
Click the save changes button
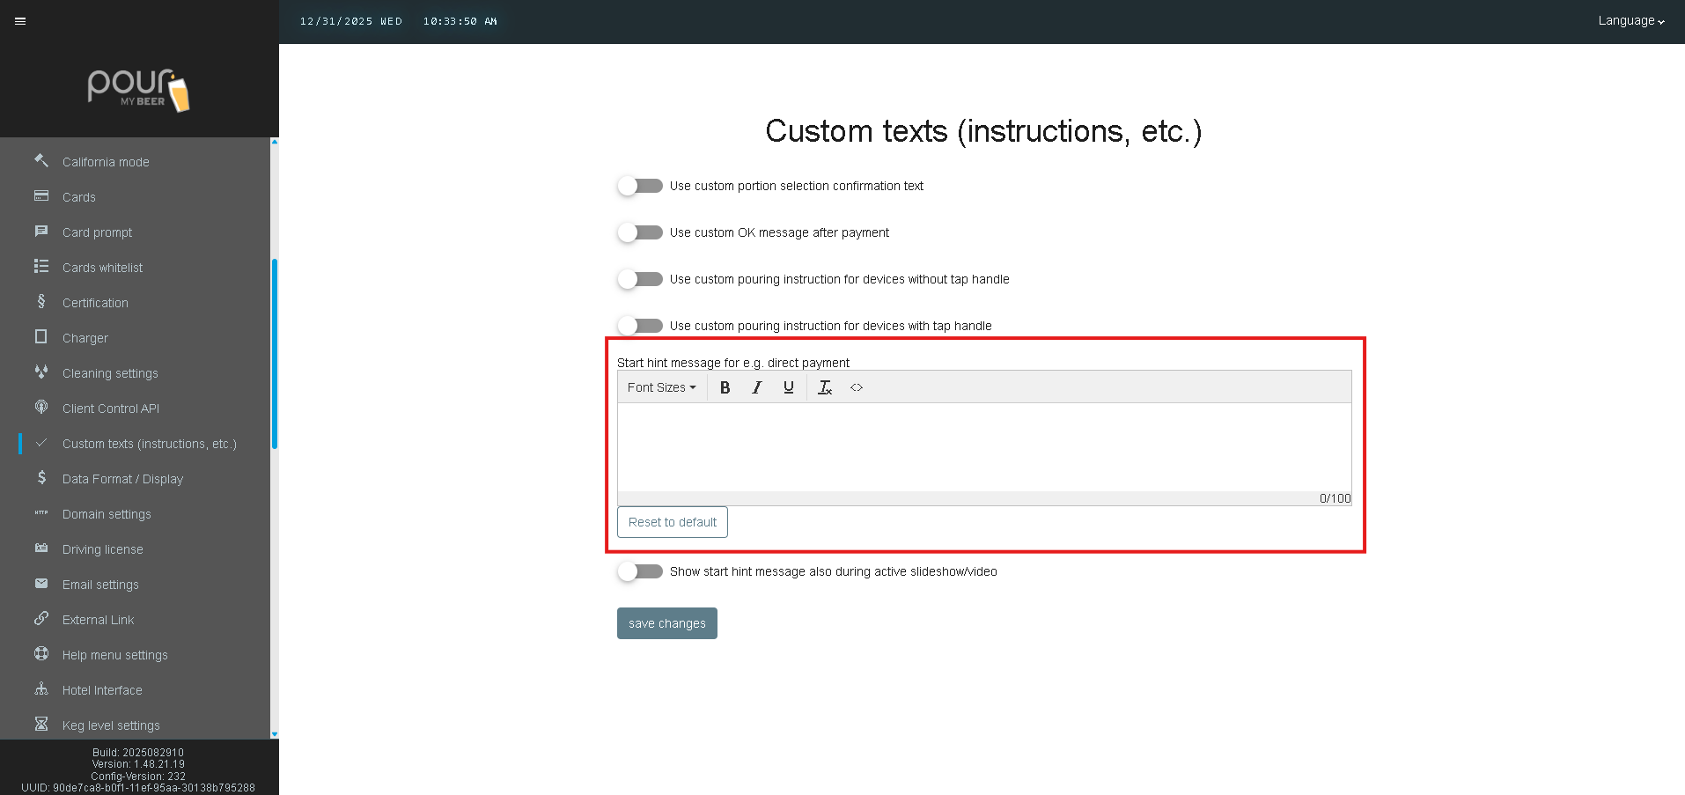pos(666,623)
